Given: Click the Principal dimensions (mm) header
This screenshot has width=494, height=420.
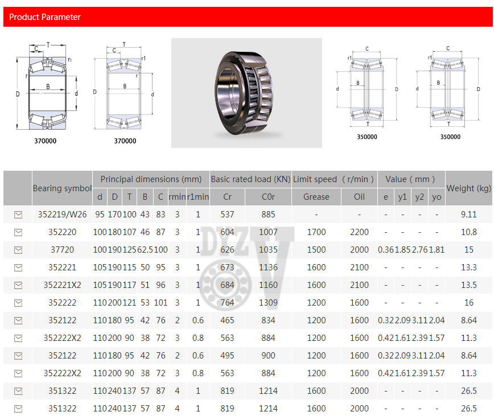Looking at the screenshot, I should [151, 179].
